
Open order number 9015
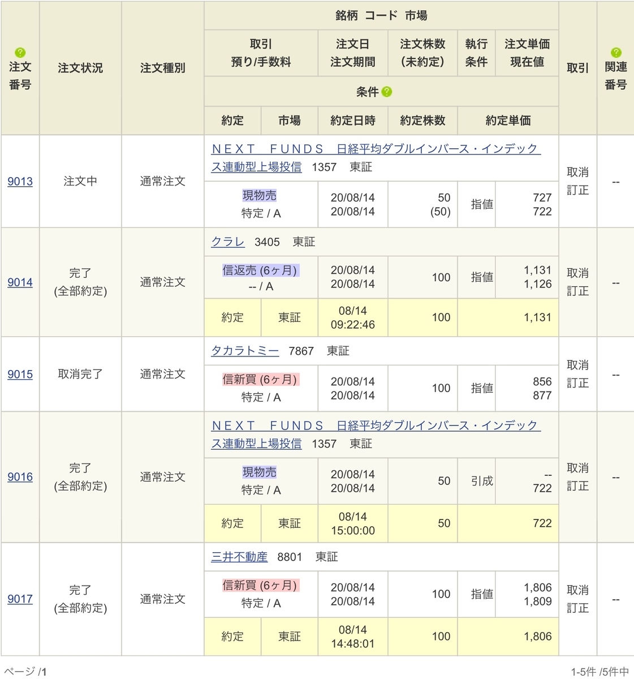20,375
